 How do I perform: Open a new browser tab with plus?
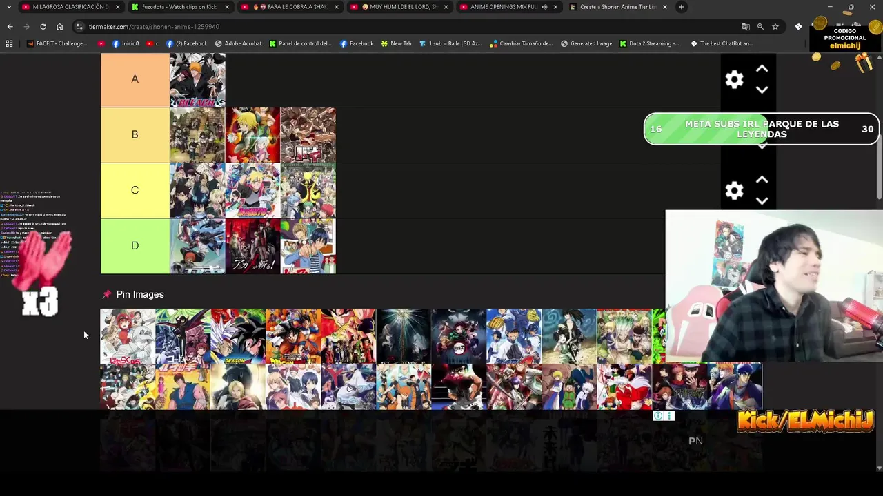(681, 7)
